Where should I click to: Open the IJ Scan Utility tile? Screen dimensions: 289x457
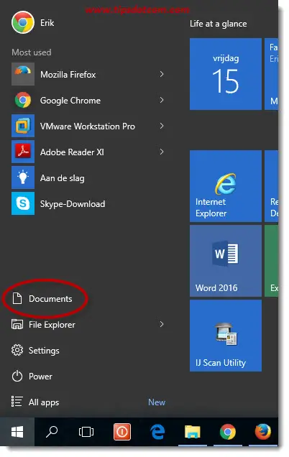pos(226,336)
